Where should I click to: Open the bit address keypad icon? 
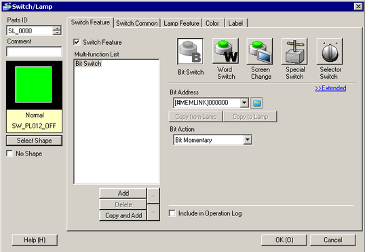click(256, 103)
